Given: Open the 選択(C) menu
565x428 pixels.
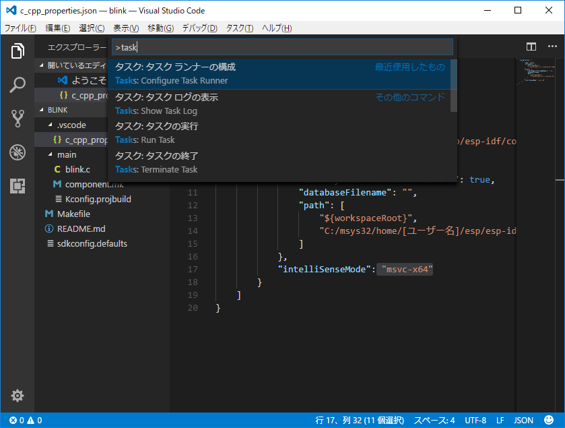Looking at the screenshot, I should [92, 28].
